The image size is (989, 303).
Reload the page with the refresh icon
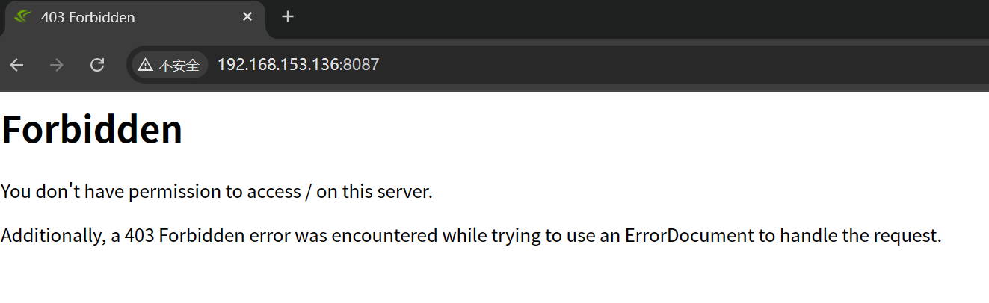tap(97, 65)
